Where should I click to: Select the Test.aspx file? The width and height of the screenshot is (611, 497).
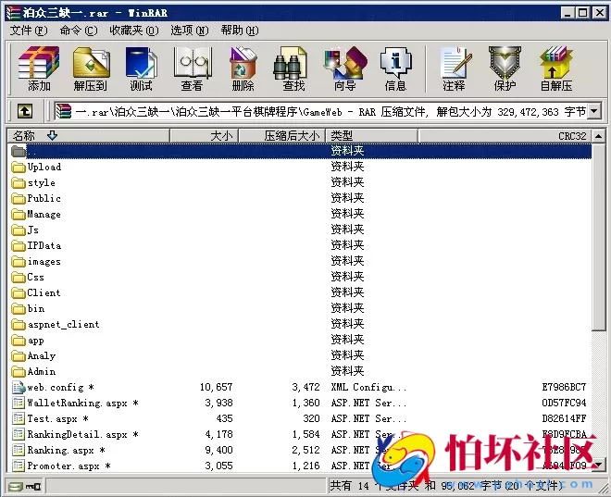coord(50,418)
